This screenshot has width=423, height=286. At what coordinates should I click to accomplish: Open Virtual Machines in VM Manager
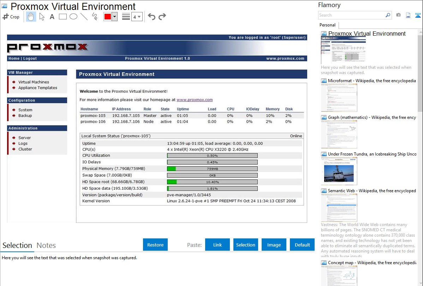pyautogui.click(x=34, y=82)
